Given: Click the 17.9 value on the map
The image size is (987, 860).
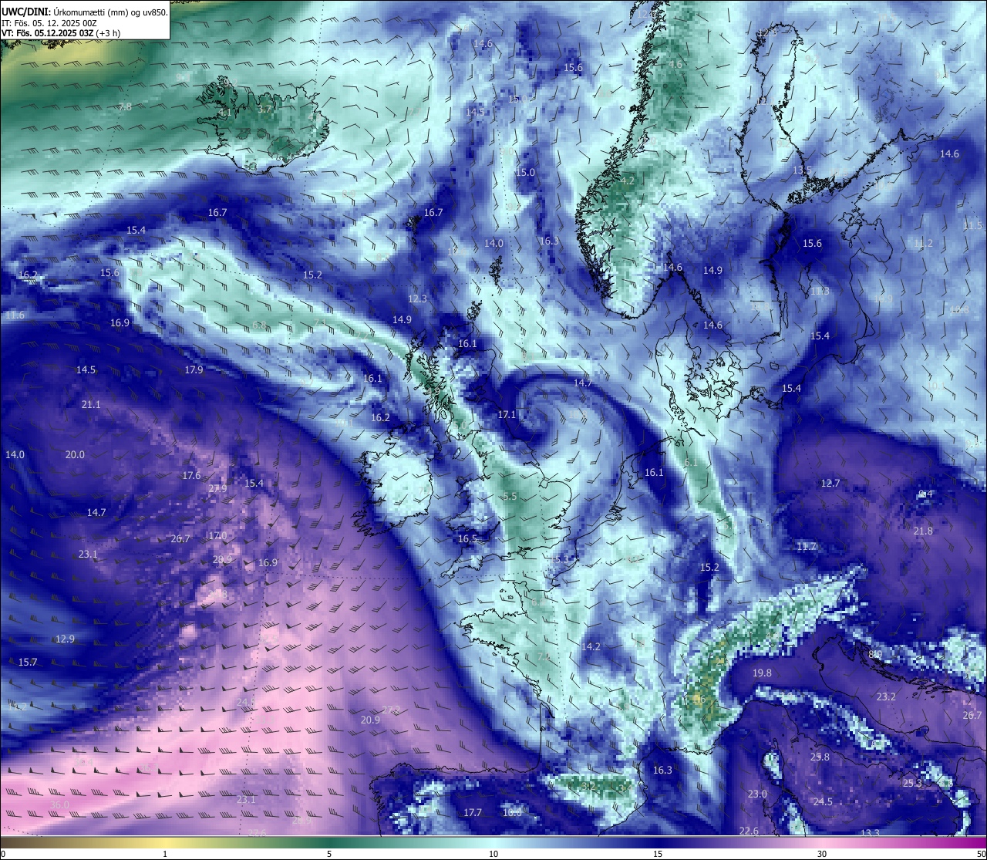Looking at the screenshot, I should pos(194,370).
